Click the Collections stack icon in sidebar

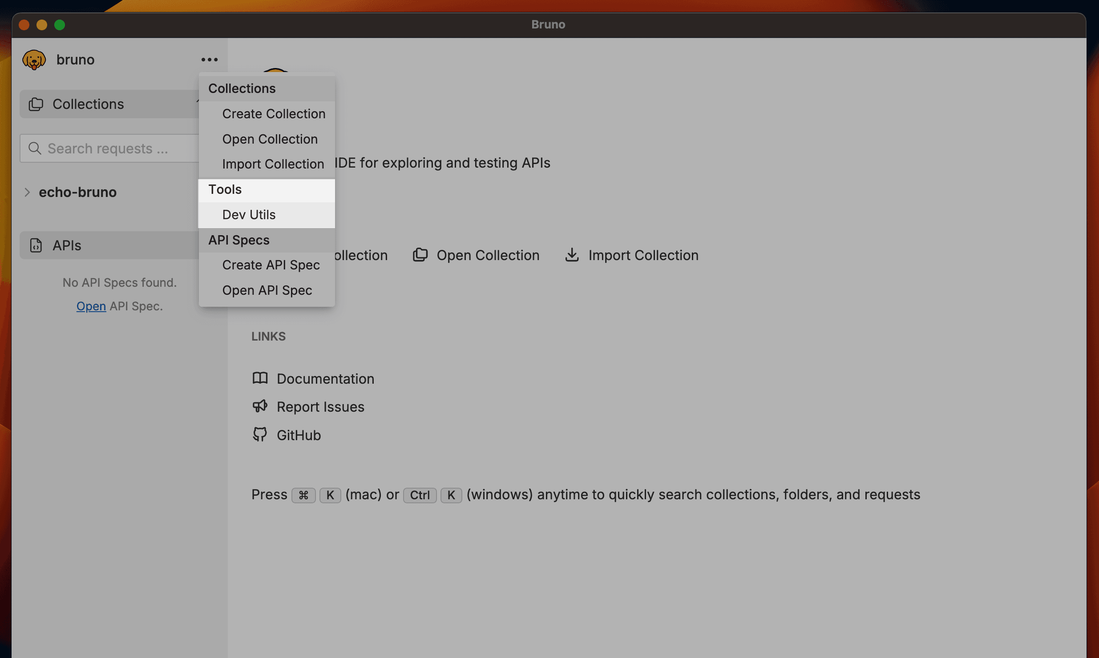(36, 104)
